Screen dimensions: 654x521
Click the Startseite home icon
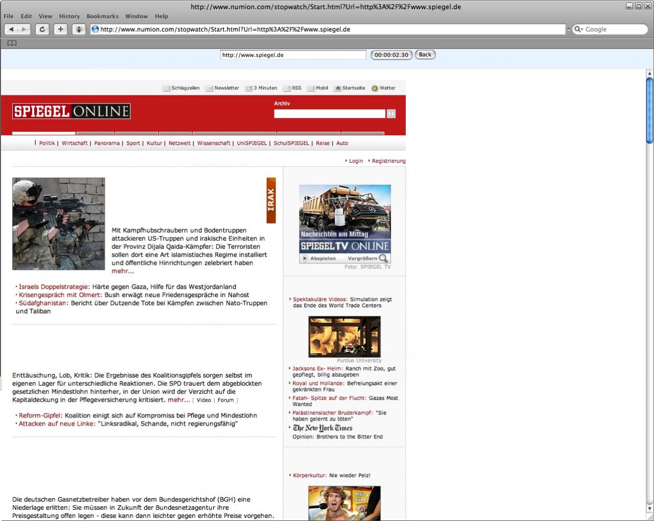point(338,88)
